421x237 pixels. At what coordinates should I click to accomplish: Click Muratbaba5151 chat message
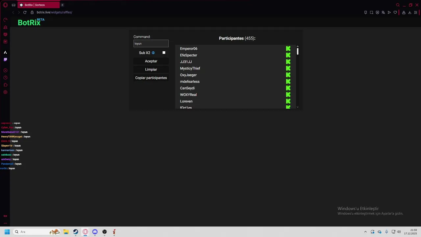tap(14, 132)
